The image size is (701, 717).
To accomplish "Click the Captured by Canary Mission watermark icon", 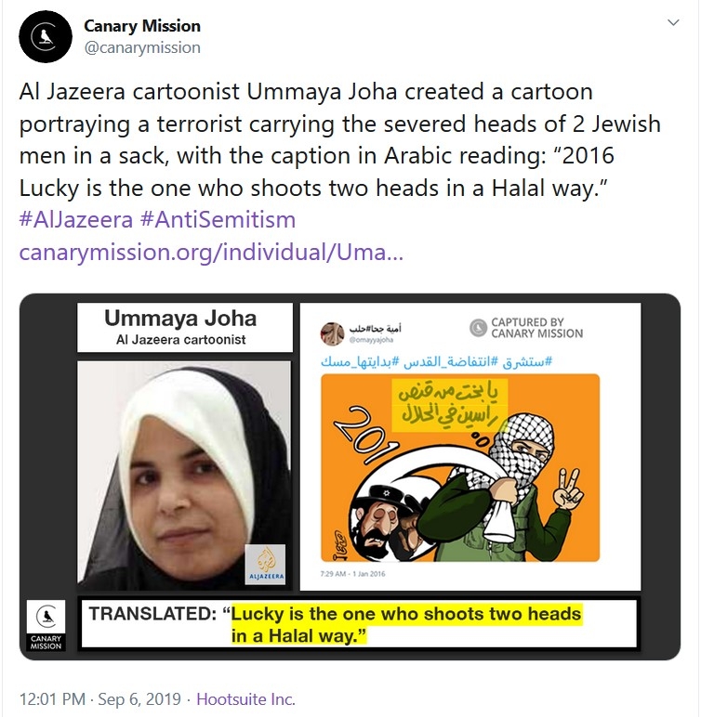I will pyautogui.click(x=478, y=328).
